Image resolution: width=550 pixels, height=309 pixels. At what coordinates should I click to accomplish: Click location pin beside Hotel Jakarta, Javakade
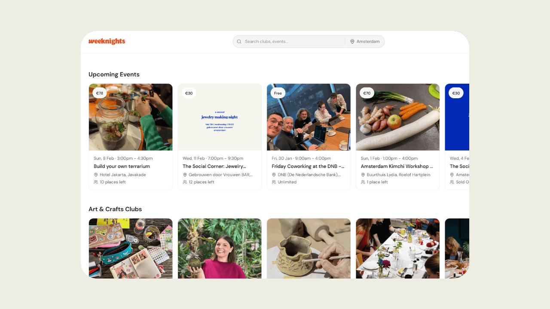tap(96, 175)
